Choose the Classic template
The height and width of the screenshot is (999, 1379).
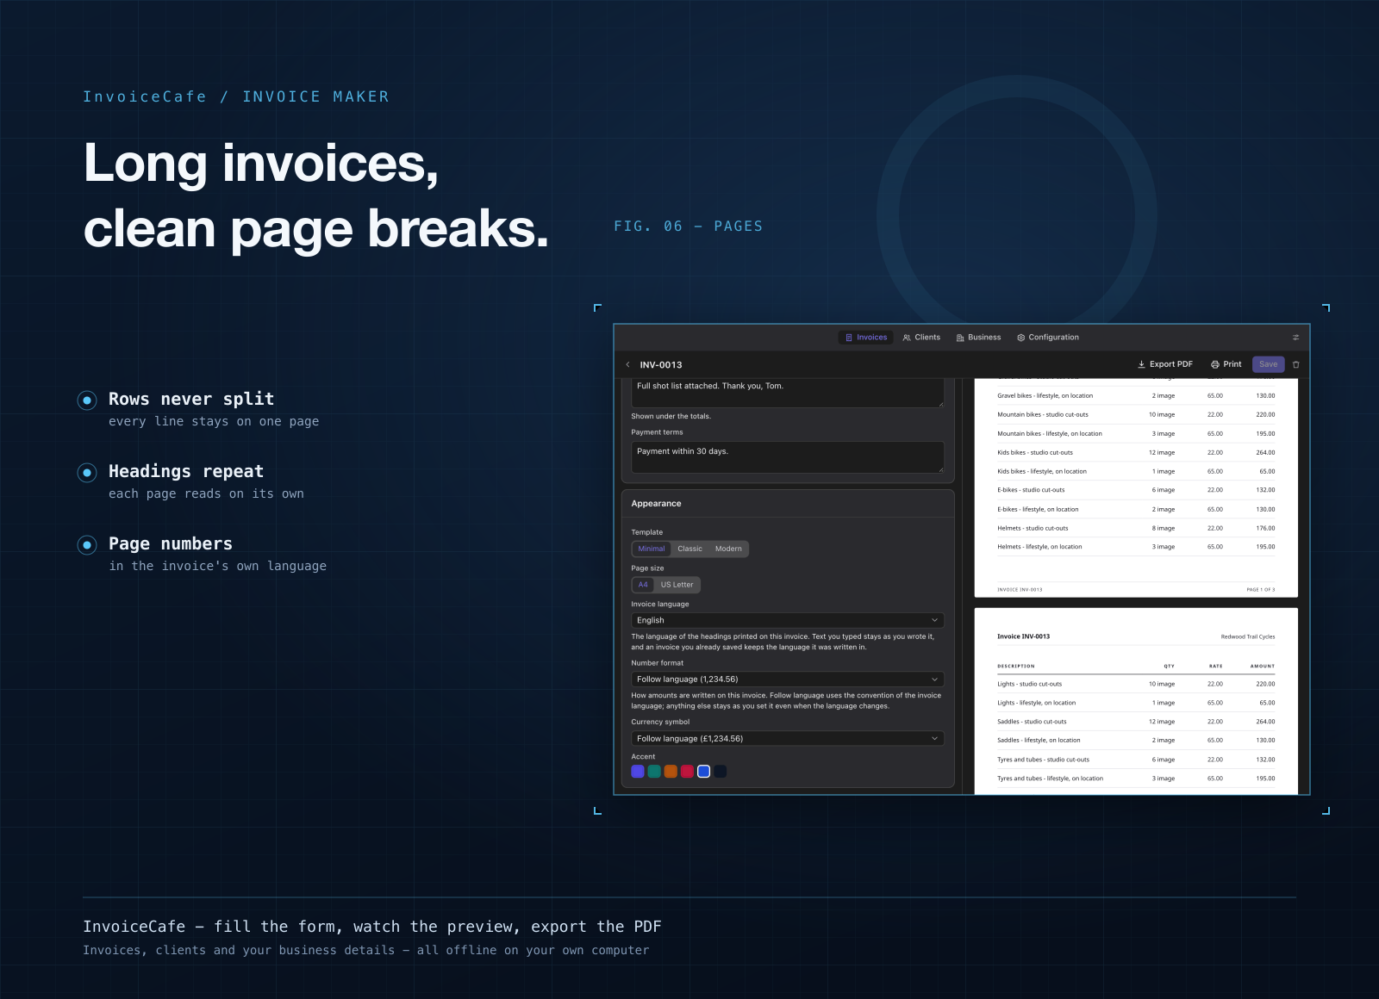pos(689,549)
